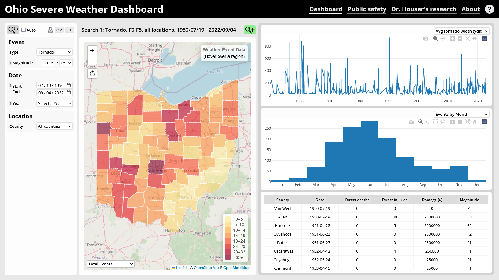Reset axes with the home icon on top chart
The height and width of the screenshot is (280, 499).
point(475,38)
